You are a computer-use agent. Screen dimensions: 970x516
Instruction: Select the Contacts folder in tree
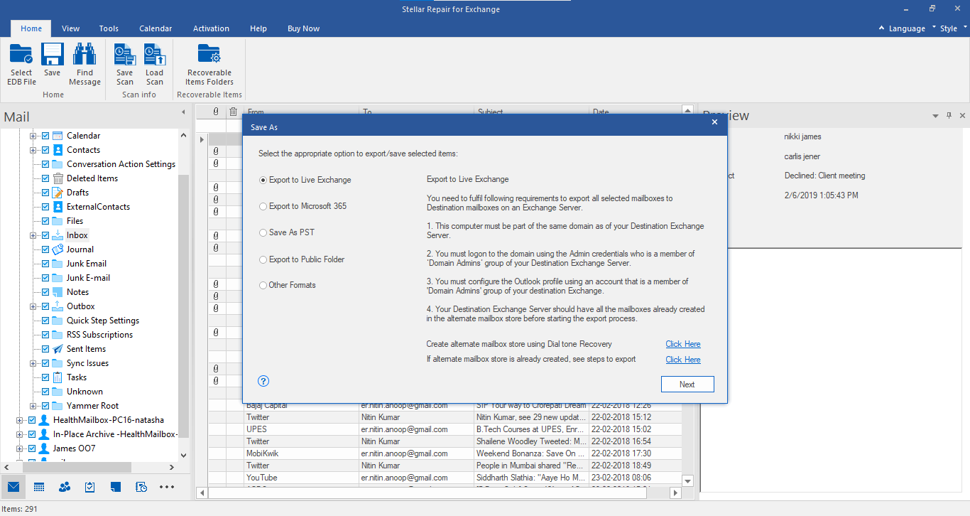point(83,150)
